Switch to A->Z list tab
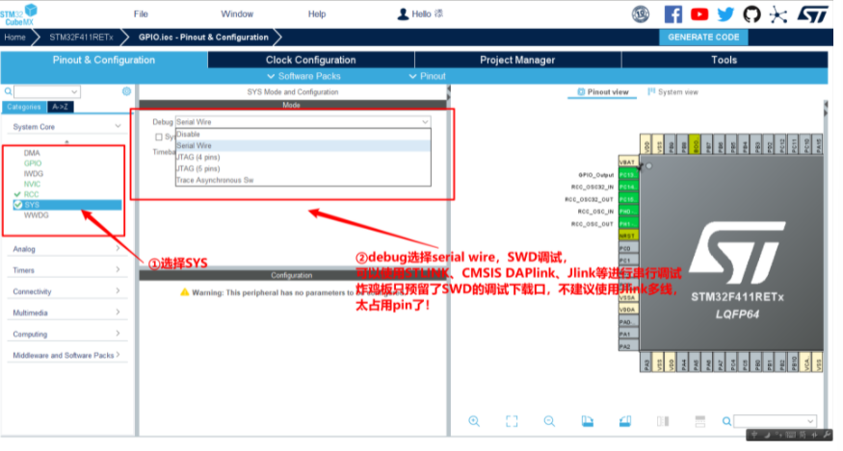The width and height of the screenshot is (843, 451). 60,107
